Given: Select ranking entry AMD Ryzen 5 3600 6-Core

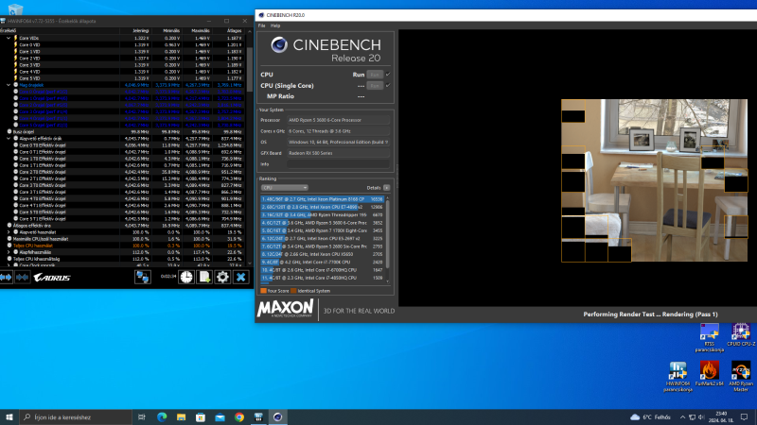Looking at the screenshot, I should pyautogui.click(x=322, y=223).
